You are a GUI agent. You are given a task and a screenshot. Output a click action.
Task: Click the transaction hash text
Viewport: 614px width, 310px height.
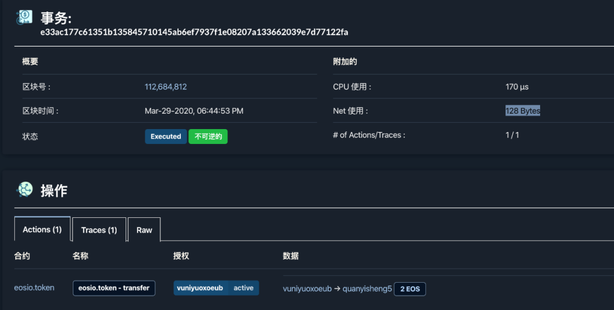194,32
